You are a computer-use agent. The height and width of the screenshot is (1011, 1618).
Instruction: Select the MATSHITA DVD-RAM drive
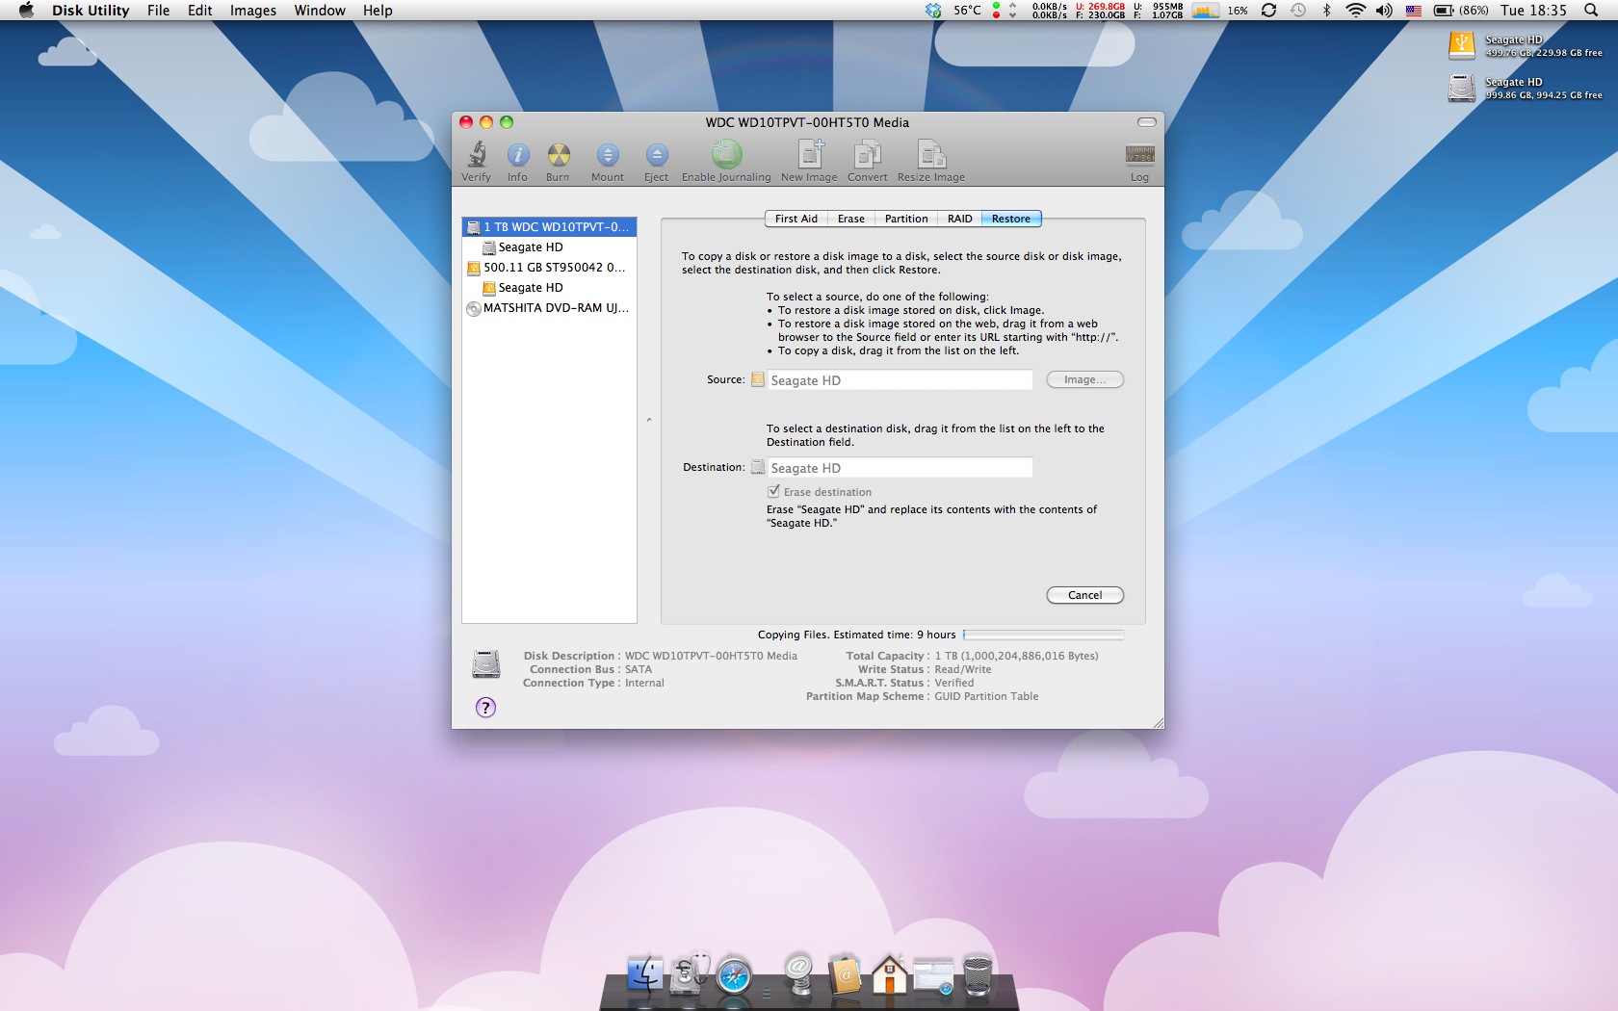pyautogui.click(x=549, y=308)
